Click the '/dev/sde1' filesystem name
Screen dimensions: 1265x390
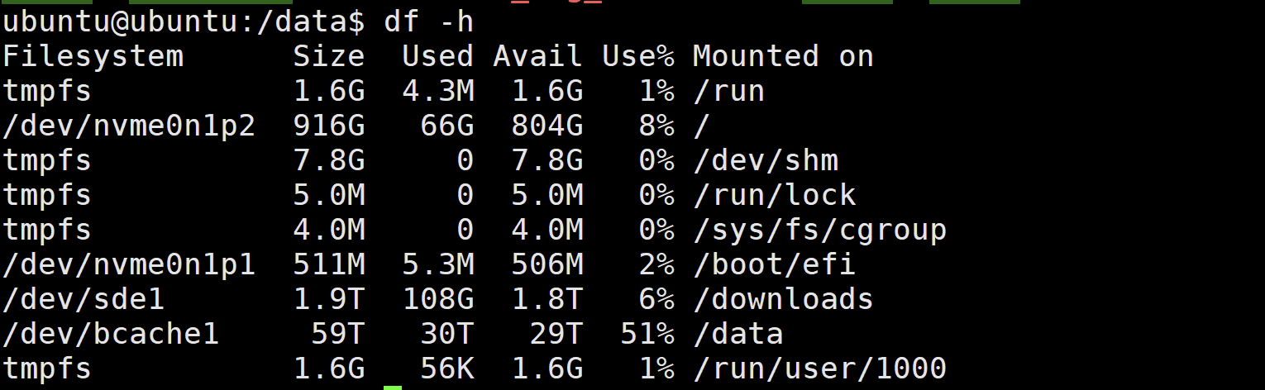pyautogui.click(x=84, y=299)
